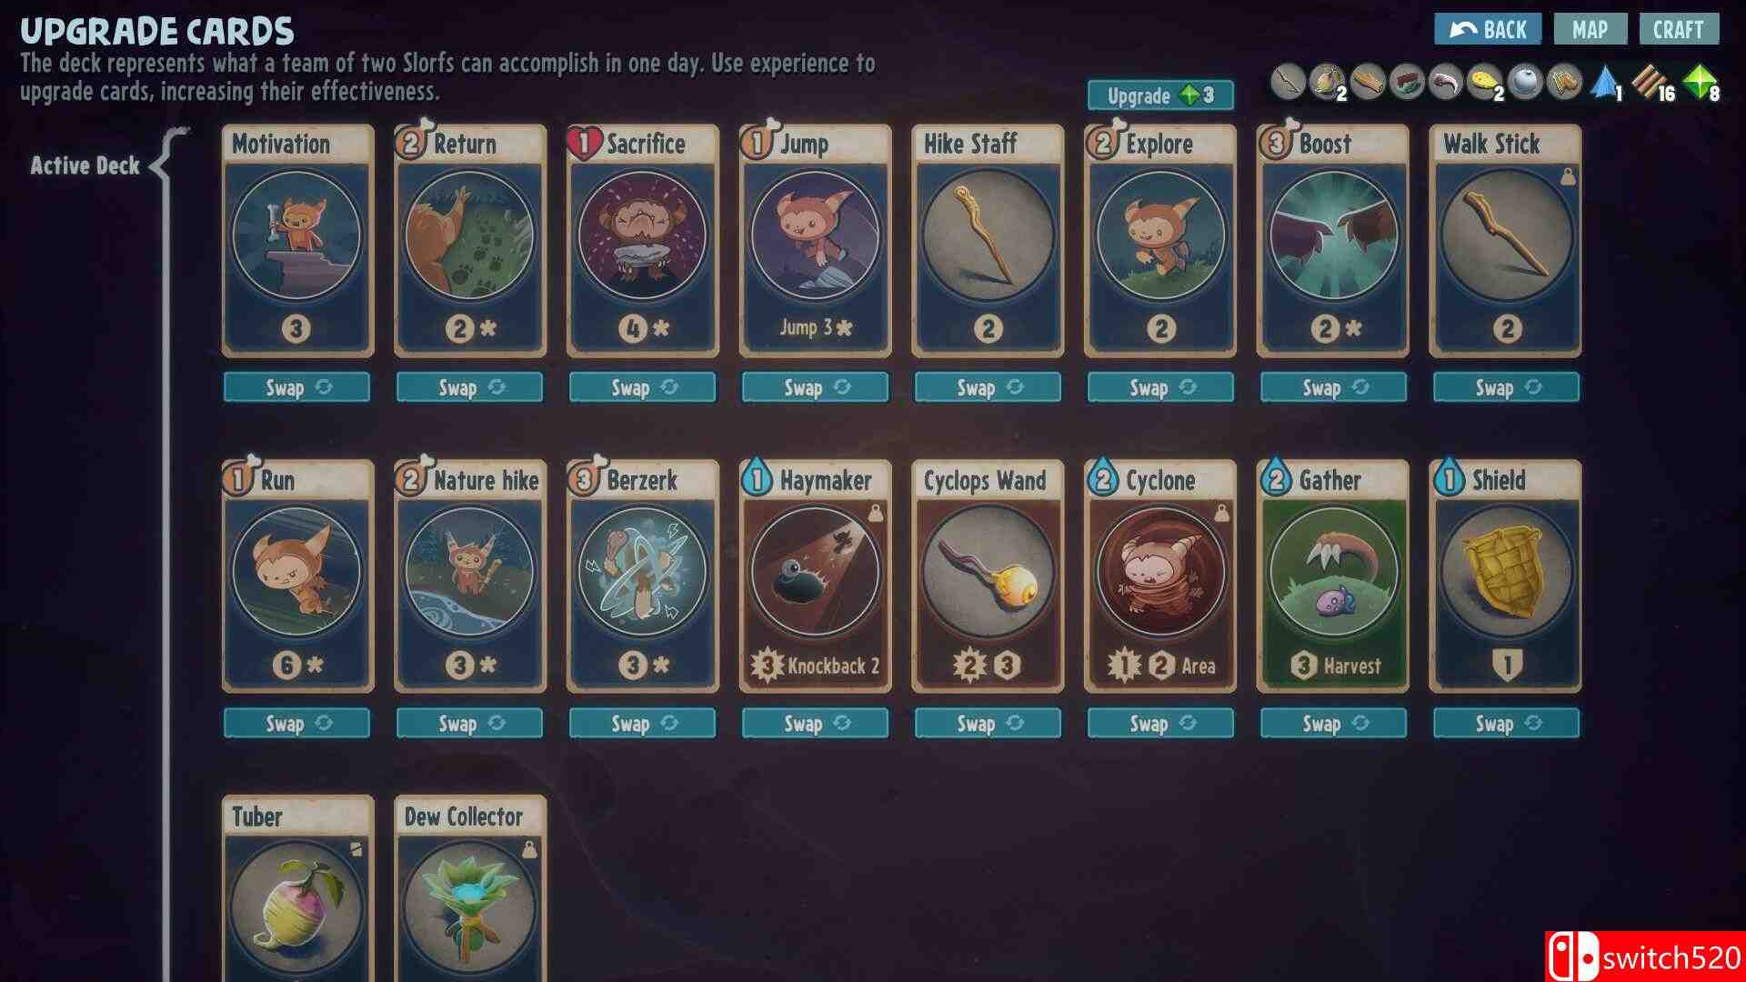Open the Map screen

click(1590, 29)
